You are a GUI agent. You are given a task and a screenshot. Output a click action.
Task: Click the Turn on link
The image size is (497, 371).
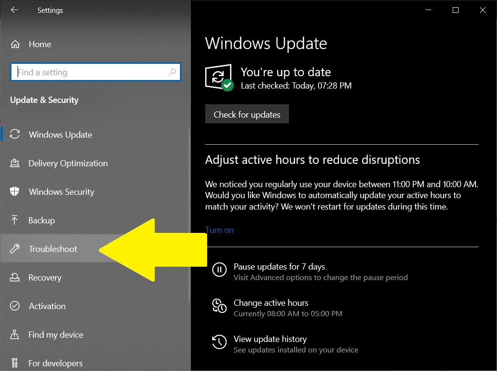click(x=219, y=230)
